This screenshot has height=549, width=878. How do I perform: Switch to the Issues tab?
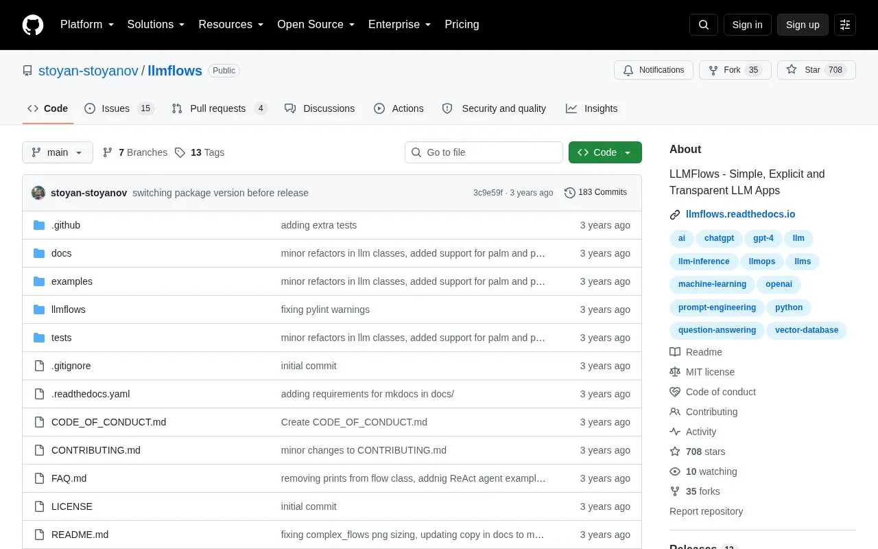click(119, 108)
